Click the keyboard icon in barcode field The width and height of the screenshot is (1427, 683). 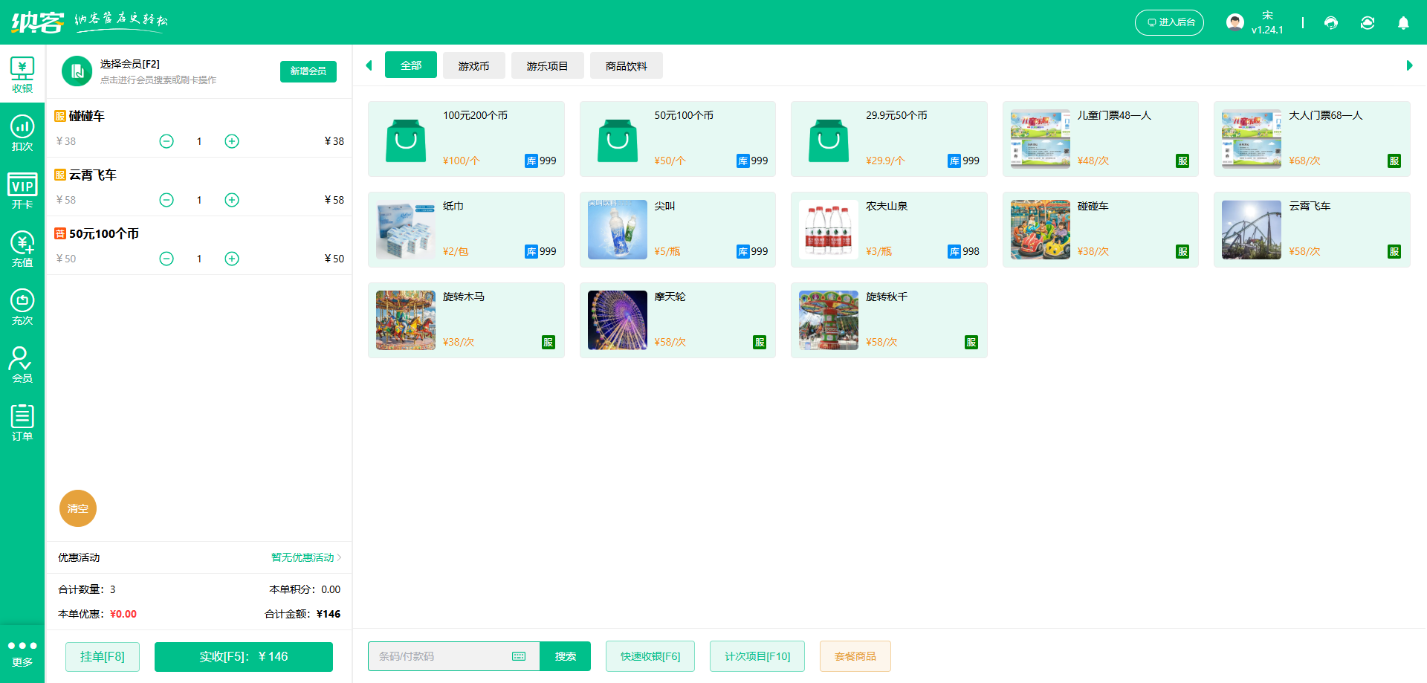(519, 656)
